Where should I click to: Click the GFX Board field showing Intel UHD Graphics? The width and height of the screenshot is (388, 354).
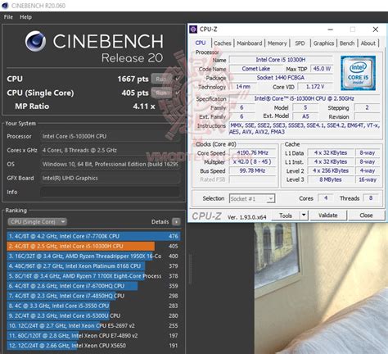pos(111,178)
